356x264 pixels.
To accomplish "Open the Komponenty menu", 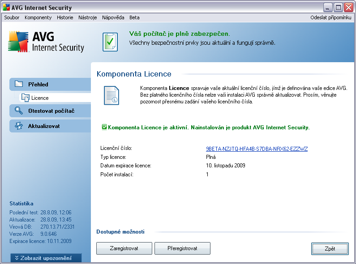I will [38, 17].
